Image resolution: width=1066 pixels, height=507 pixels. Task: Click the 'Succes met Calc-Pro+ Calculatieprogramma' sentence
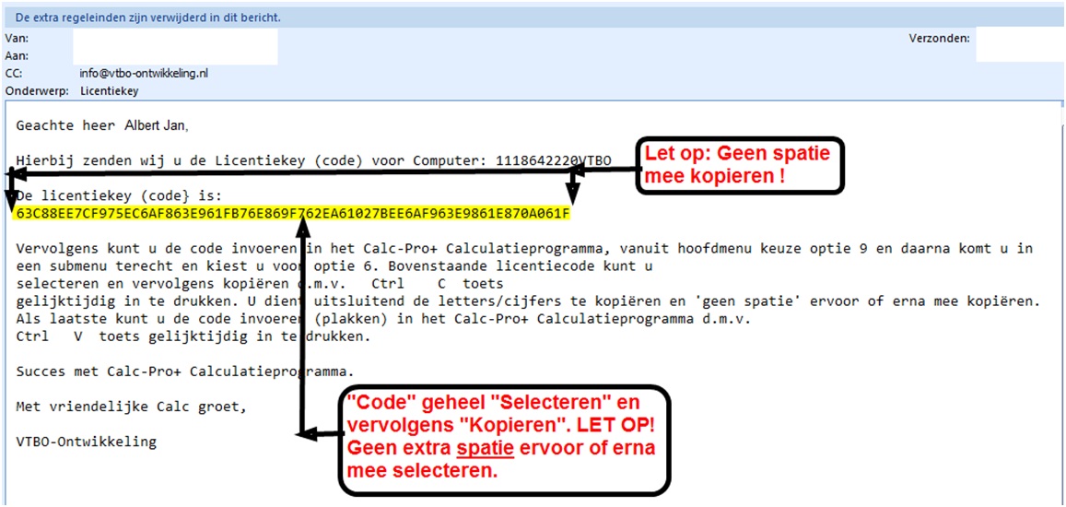coord(184,371)
